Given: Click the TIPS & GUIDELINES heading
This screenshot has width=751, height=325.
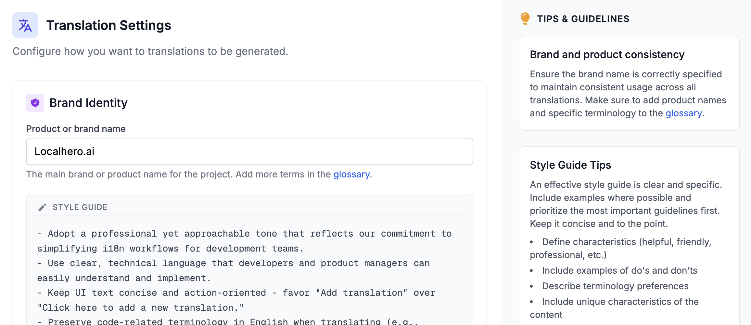Looking at the screenshot, I should pyautogui.click(x=583, y=19).
